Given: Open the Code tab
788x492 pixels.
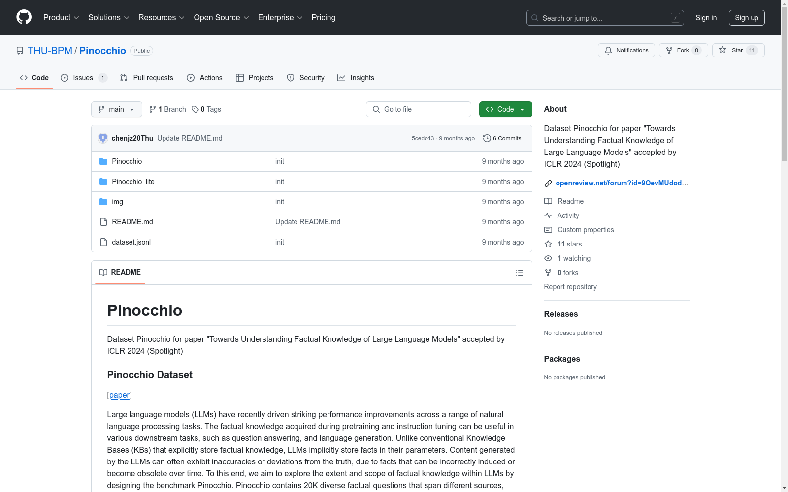Looking at the screenshot, I should click(34, 78).
